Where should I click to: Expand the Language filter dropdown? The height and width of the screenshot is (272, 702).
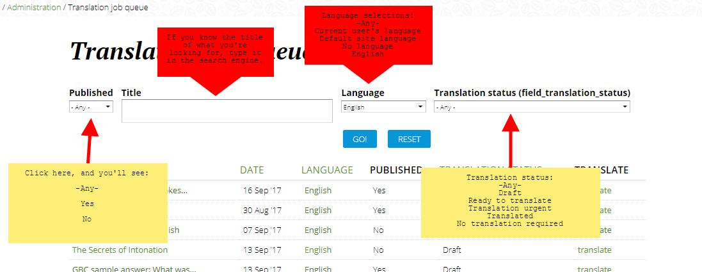click(x=383, y=108)
